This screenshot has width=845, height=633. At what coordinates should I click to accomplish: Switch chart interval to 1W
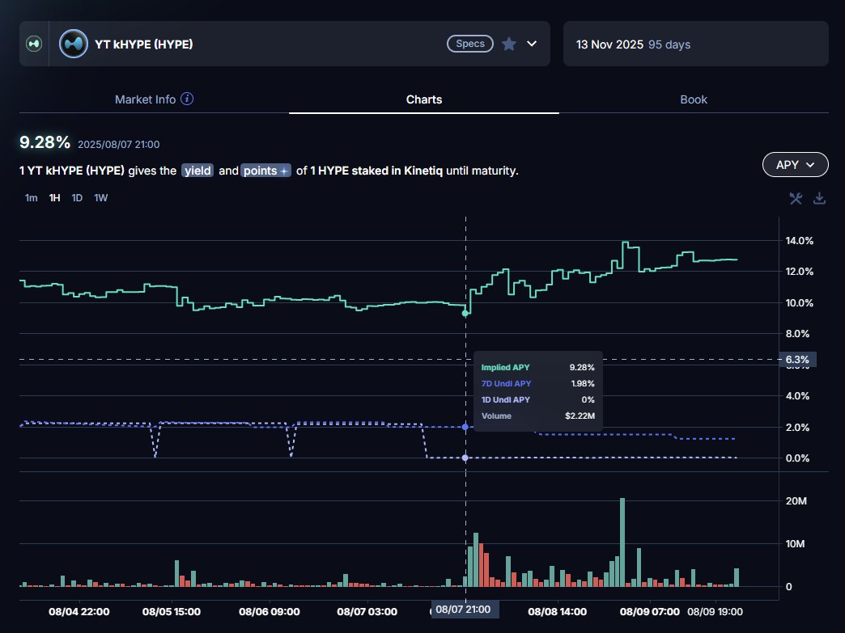point(100,197)
